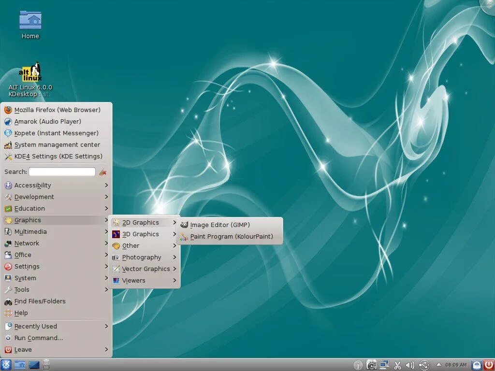
Task: Show hidden tray icons arrow
Action: (439, 365)
